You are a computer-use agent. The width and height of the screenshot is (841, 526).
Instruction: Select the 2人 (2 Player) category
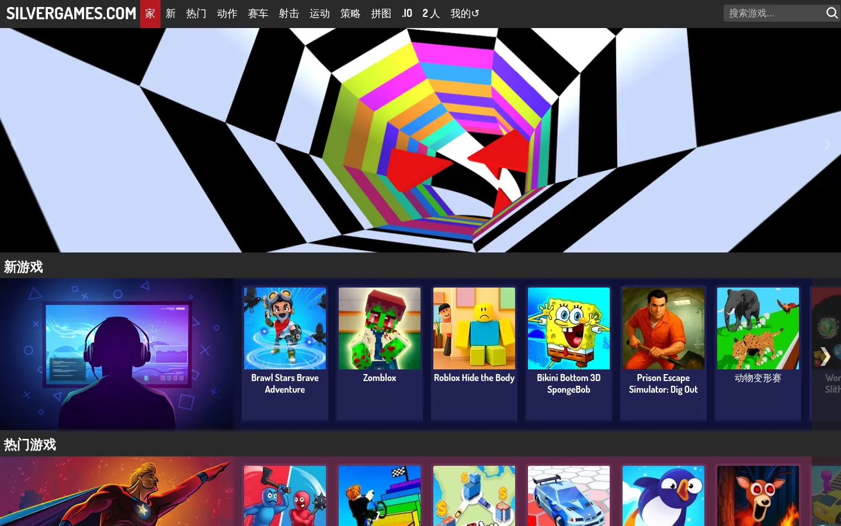(431, 13)
